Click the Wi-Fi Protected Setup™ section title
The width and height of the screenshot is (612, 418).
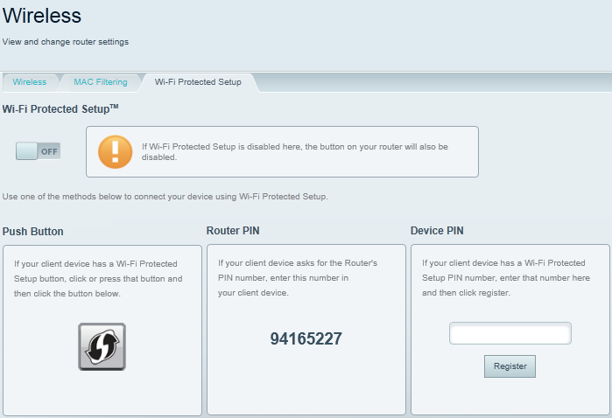tap(60, 108)
